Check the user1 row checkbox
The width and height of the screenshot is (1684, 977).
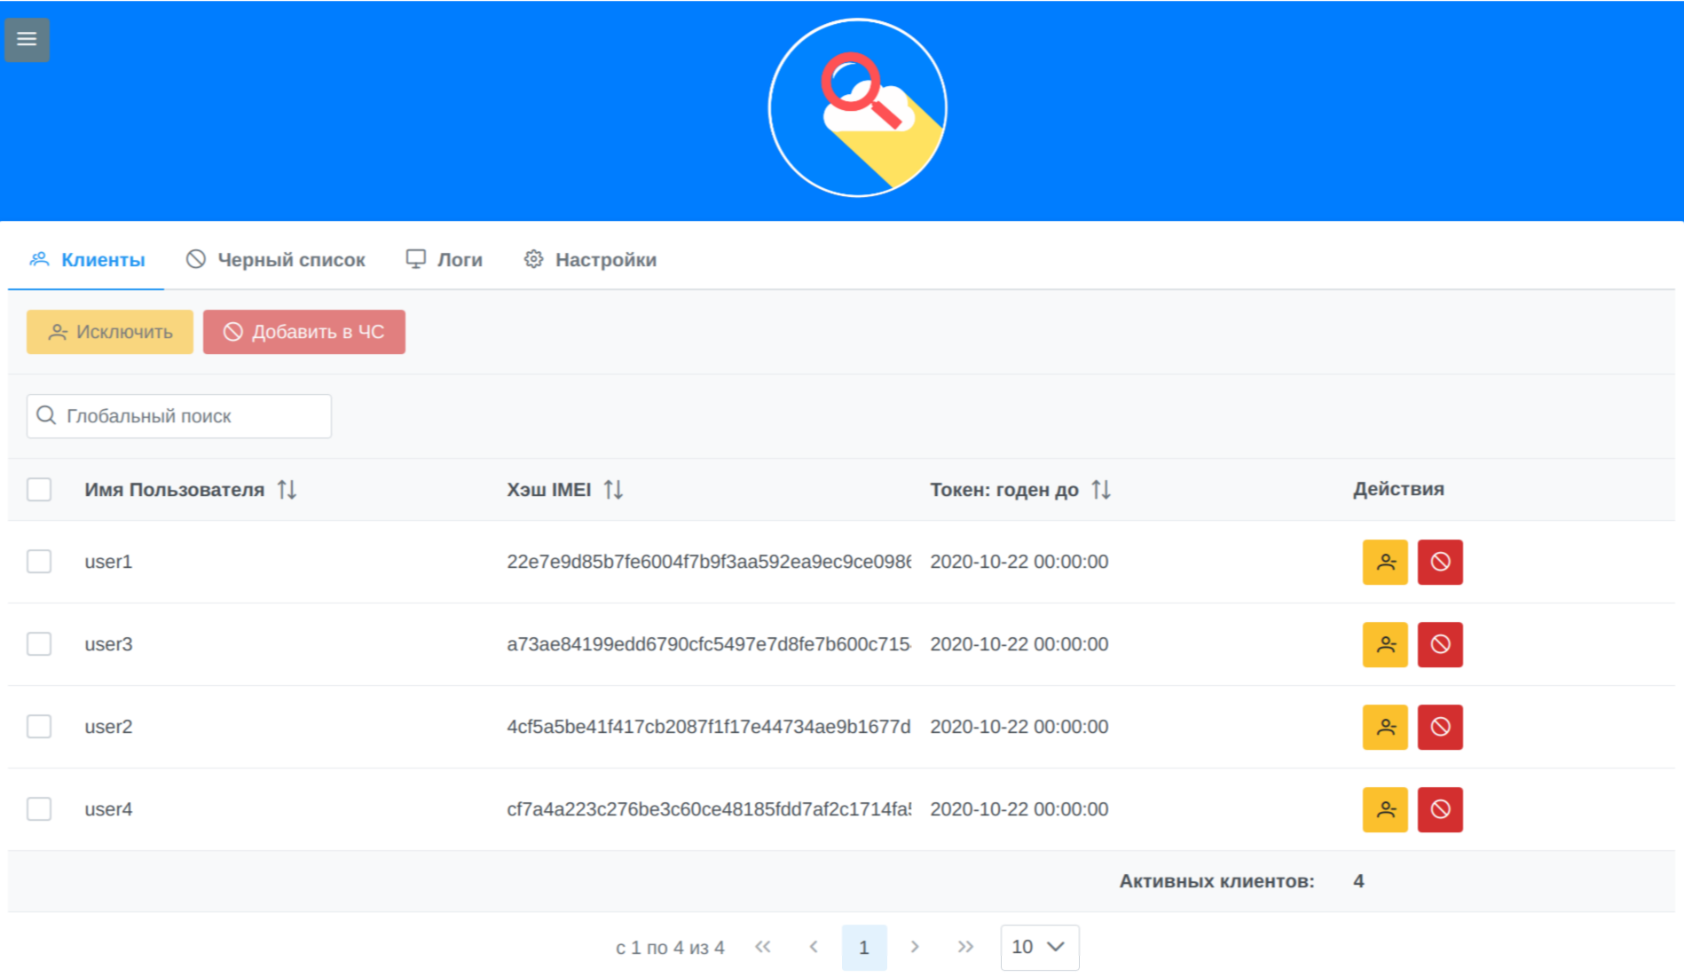pos(39,562)
